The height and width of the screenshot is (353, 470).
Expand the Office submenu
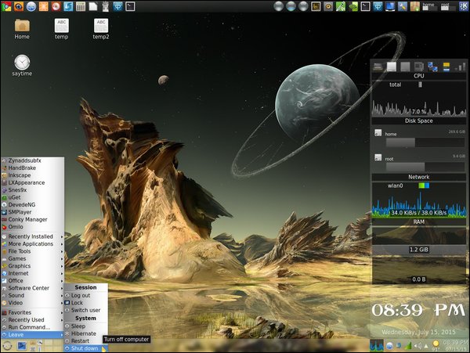click(x=32, y=280)
